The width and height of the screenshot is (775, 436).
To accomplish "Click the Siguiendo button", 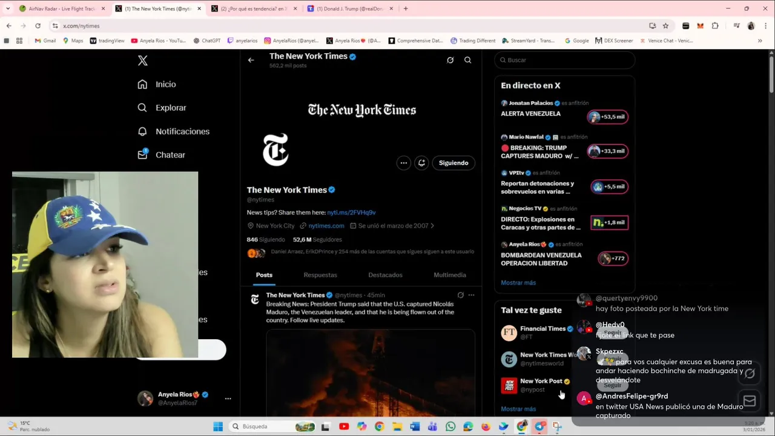I will coord(453,163).
